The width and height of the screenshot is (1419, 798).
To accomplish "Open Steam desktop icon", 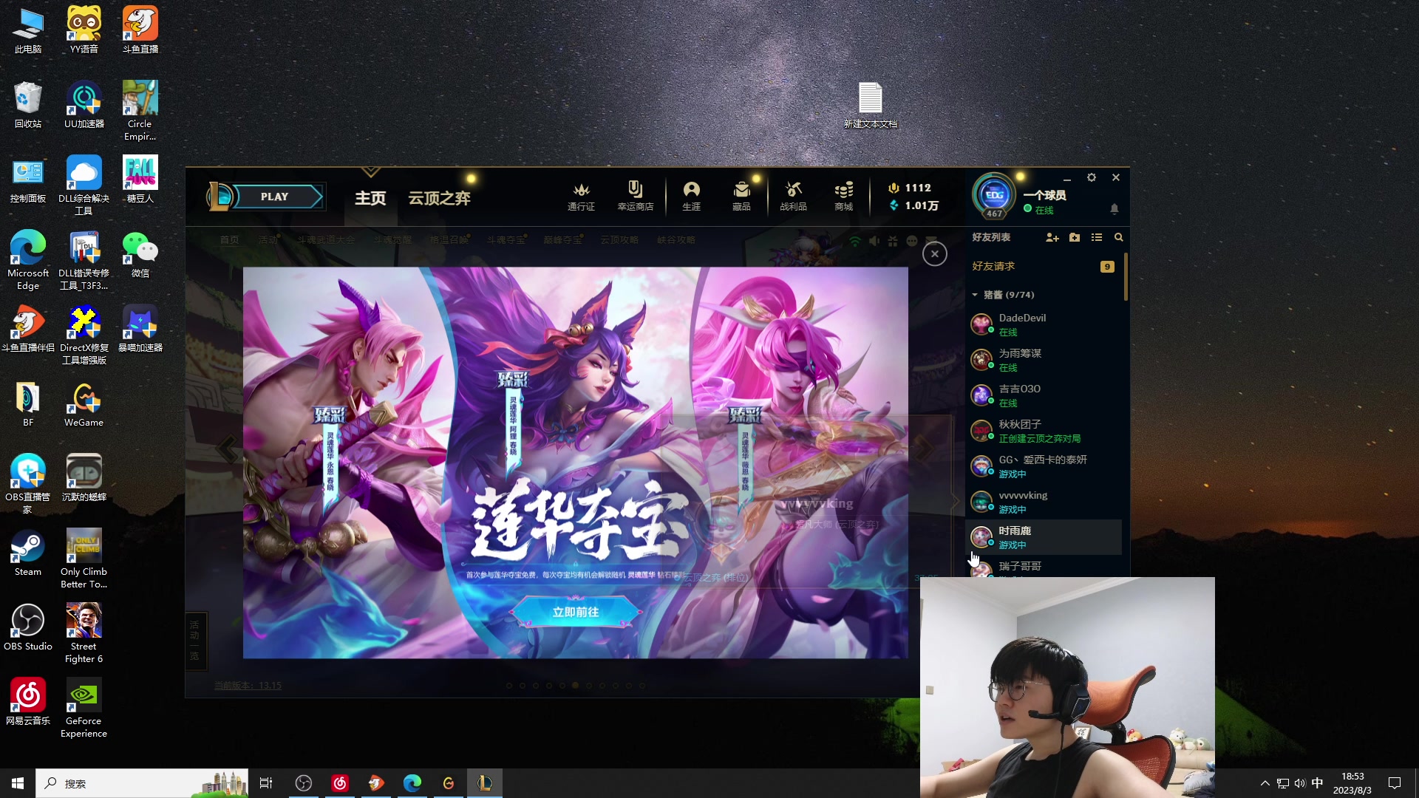I will click(x=28, y=553).
